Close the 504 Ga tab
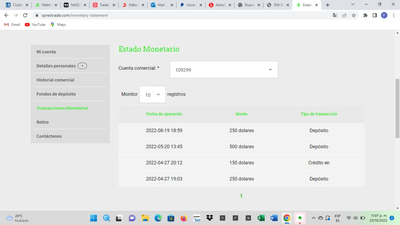Viewport: 400px width, 225px height. click(288, 5)
